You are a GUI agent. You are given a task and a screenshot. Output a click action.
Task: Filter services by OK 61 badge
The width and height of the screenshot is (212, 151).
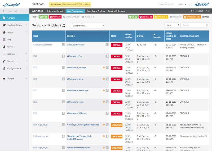(133, 17)
